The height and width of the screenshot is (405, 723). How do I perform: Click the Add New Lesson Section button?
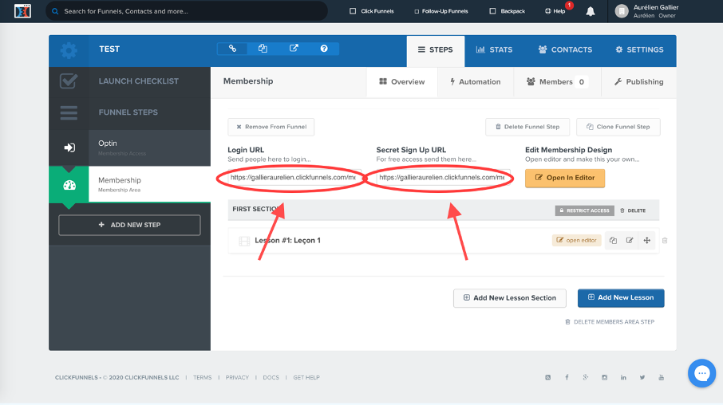click(509, 298)
